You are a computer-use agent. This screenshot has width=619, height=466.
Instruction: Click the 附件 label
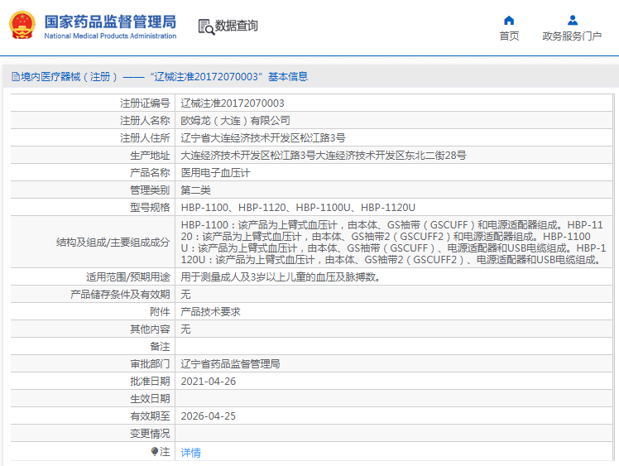point(160,311)
